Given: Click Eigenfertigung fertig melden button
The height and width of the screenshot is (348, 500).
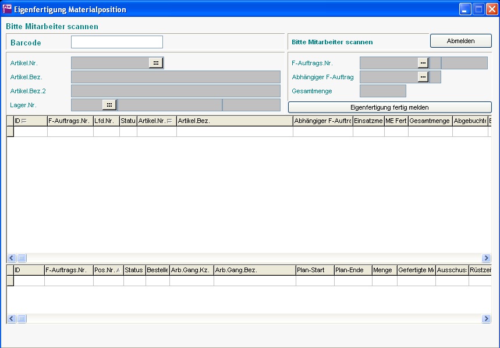Looking at the screenshot, I should click(389, 107).
